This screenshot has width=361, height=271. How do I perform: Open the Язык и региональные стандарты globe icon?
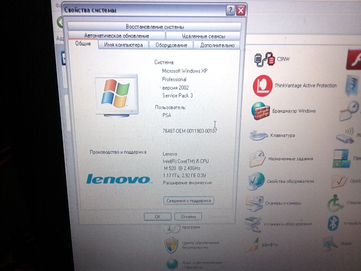(x=172, y=265)
